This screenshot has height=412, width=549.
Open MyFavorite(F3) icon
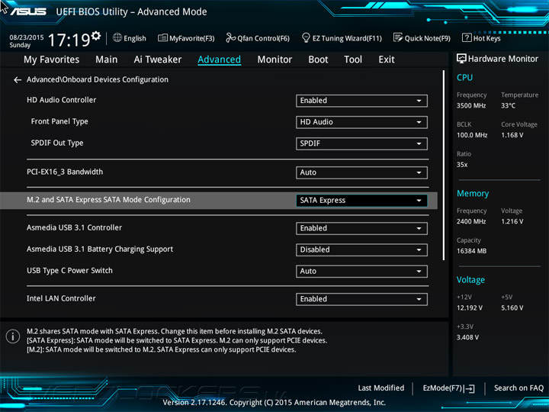(x=162, y=38)
